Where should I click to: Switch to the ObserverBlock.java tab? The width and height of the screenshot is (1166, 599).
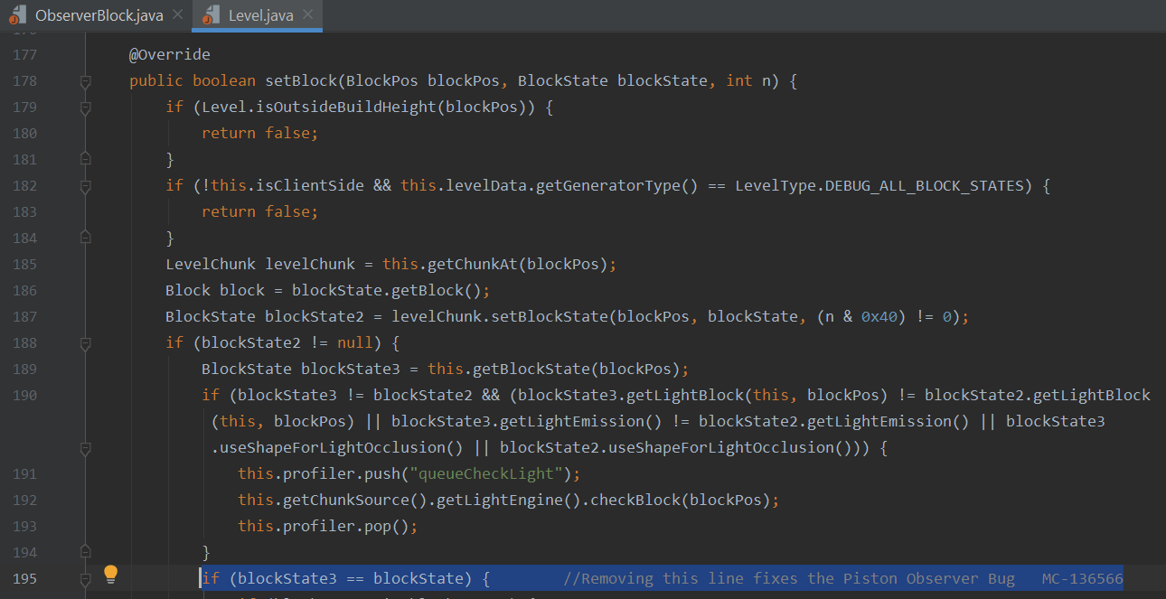click(100, 15)
